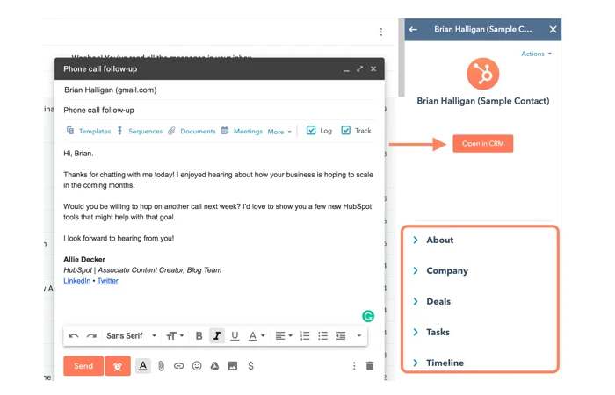The height and width of the screenshot is (395, 615).
Task: Close the HubSpot contact sidebar
Action: [x=553, y=29]
